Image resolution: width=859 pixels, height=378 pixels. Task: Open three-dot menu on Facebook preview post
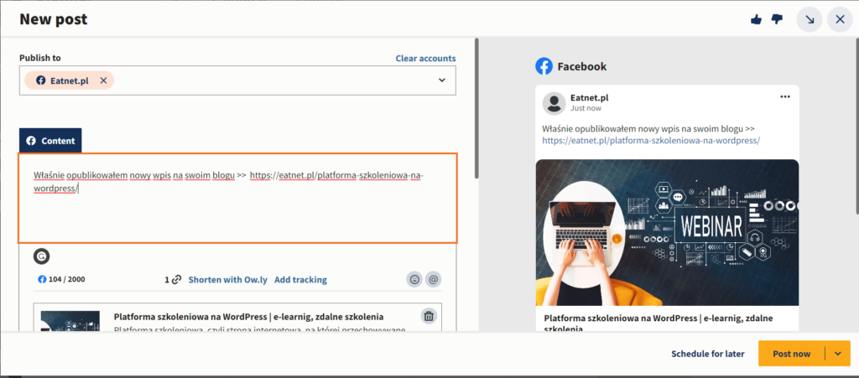[785, 97]
